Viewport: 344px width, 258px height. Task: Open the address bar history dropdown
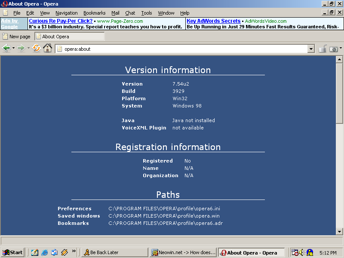[311, 49]
